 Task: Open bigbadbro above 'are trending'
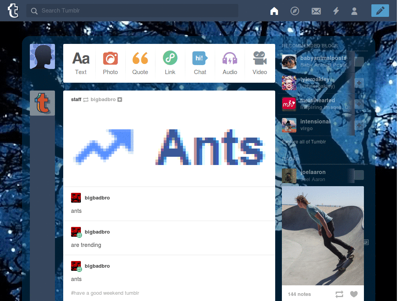(97, 232)
